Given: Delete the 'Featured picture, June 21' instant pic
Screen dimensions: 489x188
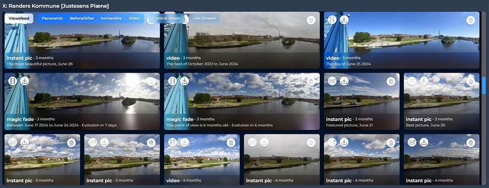Looking at the screenshot, I should point(391,82).
